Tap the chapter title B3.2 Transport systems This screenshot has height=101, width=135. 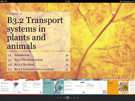tap(35, 33)
